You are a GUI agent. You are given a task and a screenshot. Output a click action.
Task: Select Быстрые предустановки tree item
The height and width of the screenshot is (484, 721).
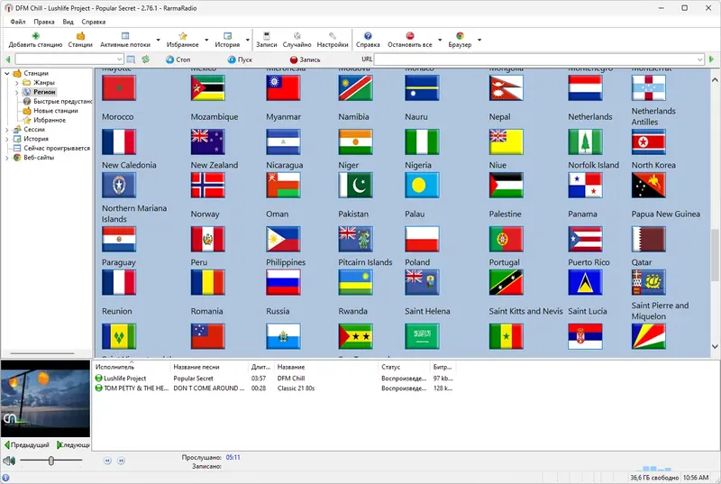click(62, 101)
